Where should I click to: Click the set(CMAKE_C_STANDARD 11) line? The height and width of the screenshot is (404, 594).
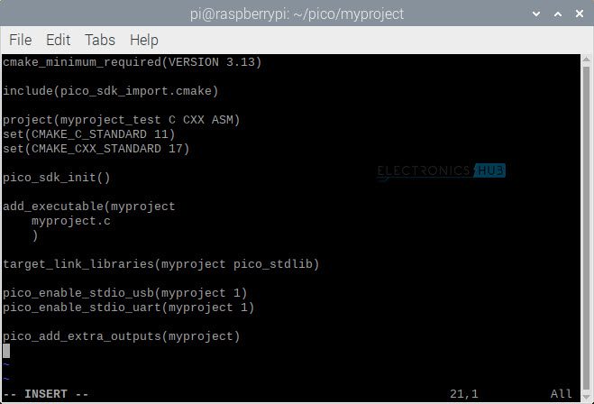[88, 134]
